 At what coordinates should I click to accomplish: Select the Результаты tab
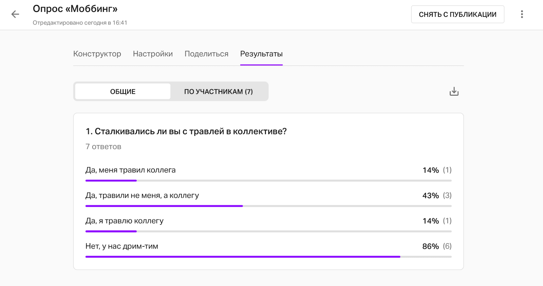261,54
